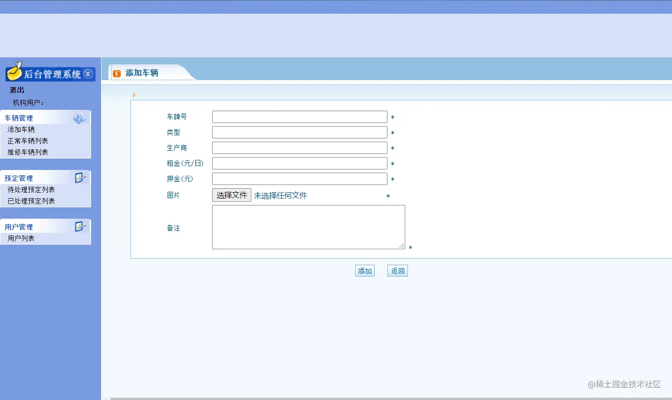Expand the 预定管理 menu header
Image resolution: width=672 pixels, height=400 pixels.
pyautogui.click(x=46, y=178)
